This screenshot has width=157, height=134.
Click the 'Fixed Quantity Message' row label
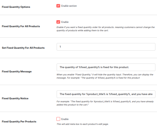pyautogui.click(x=17, y=72)
